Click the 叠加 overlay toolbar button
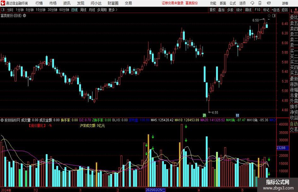Viewport: 298px width, 192px height. pos(221,10)
